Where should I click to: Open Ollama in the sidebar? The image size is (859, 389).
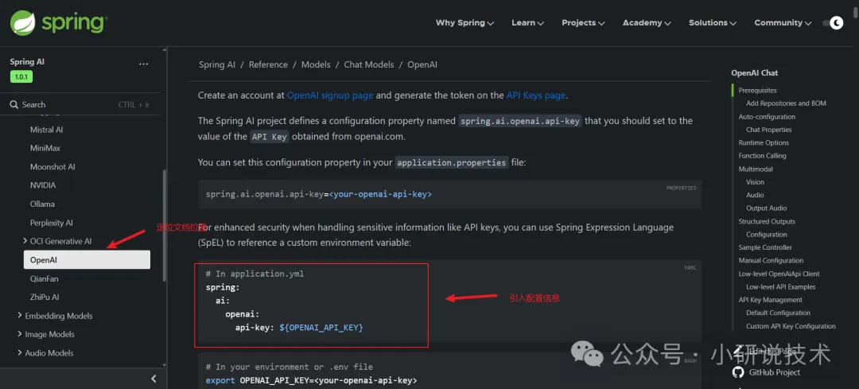42,204
